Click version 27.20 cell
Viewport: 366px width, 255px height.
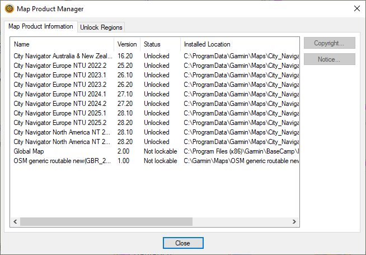(125, 104)
